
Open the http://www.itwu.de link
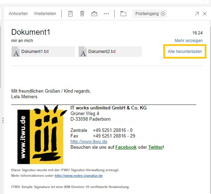point(89,142)
